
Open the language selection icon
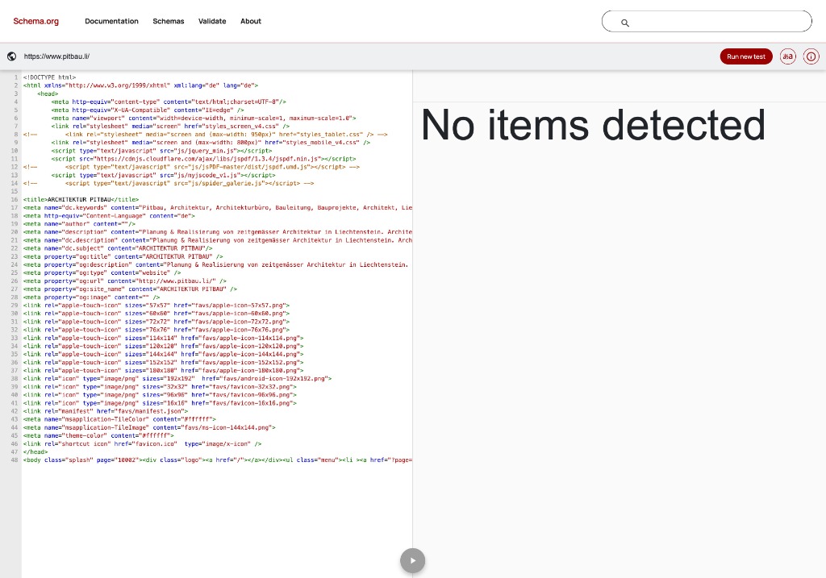[x=788, y=56]
